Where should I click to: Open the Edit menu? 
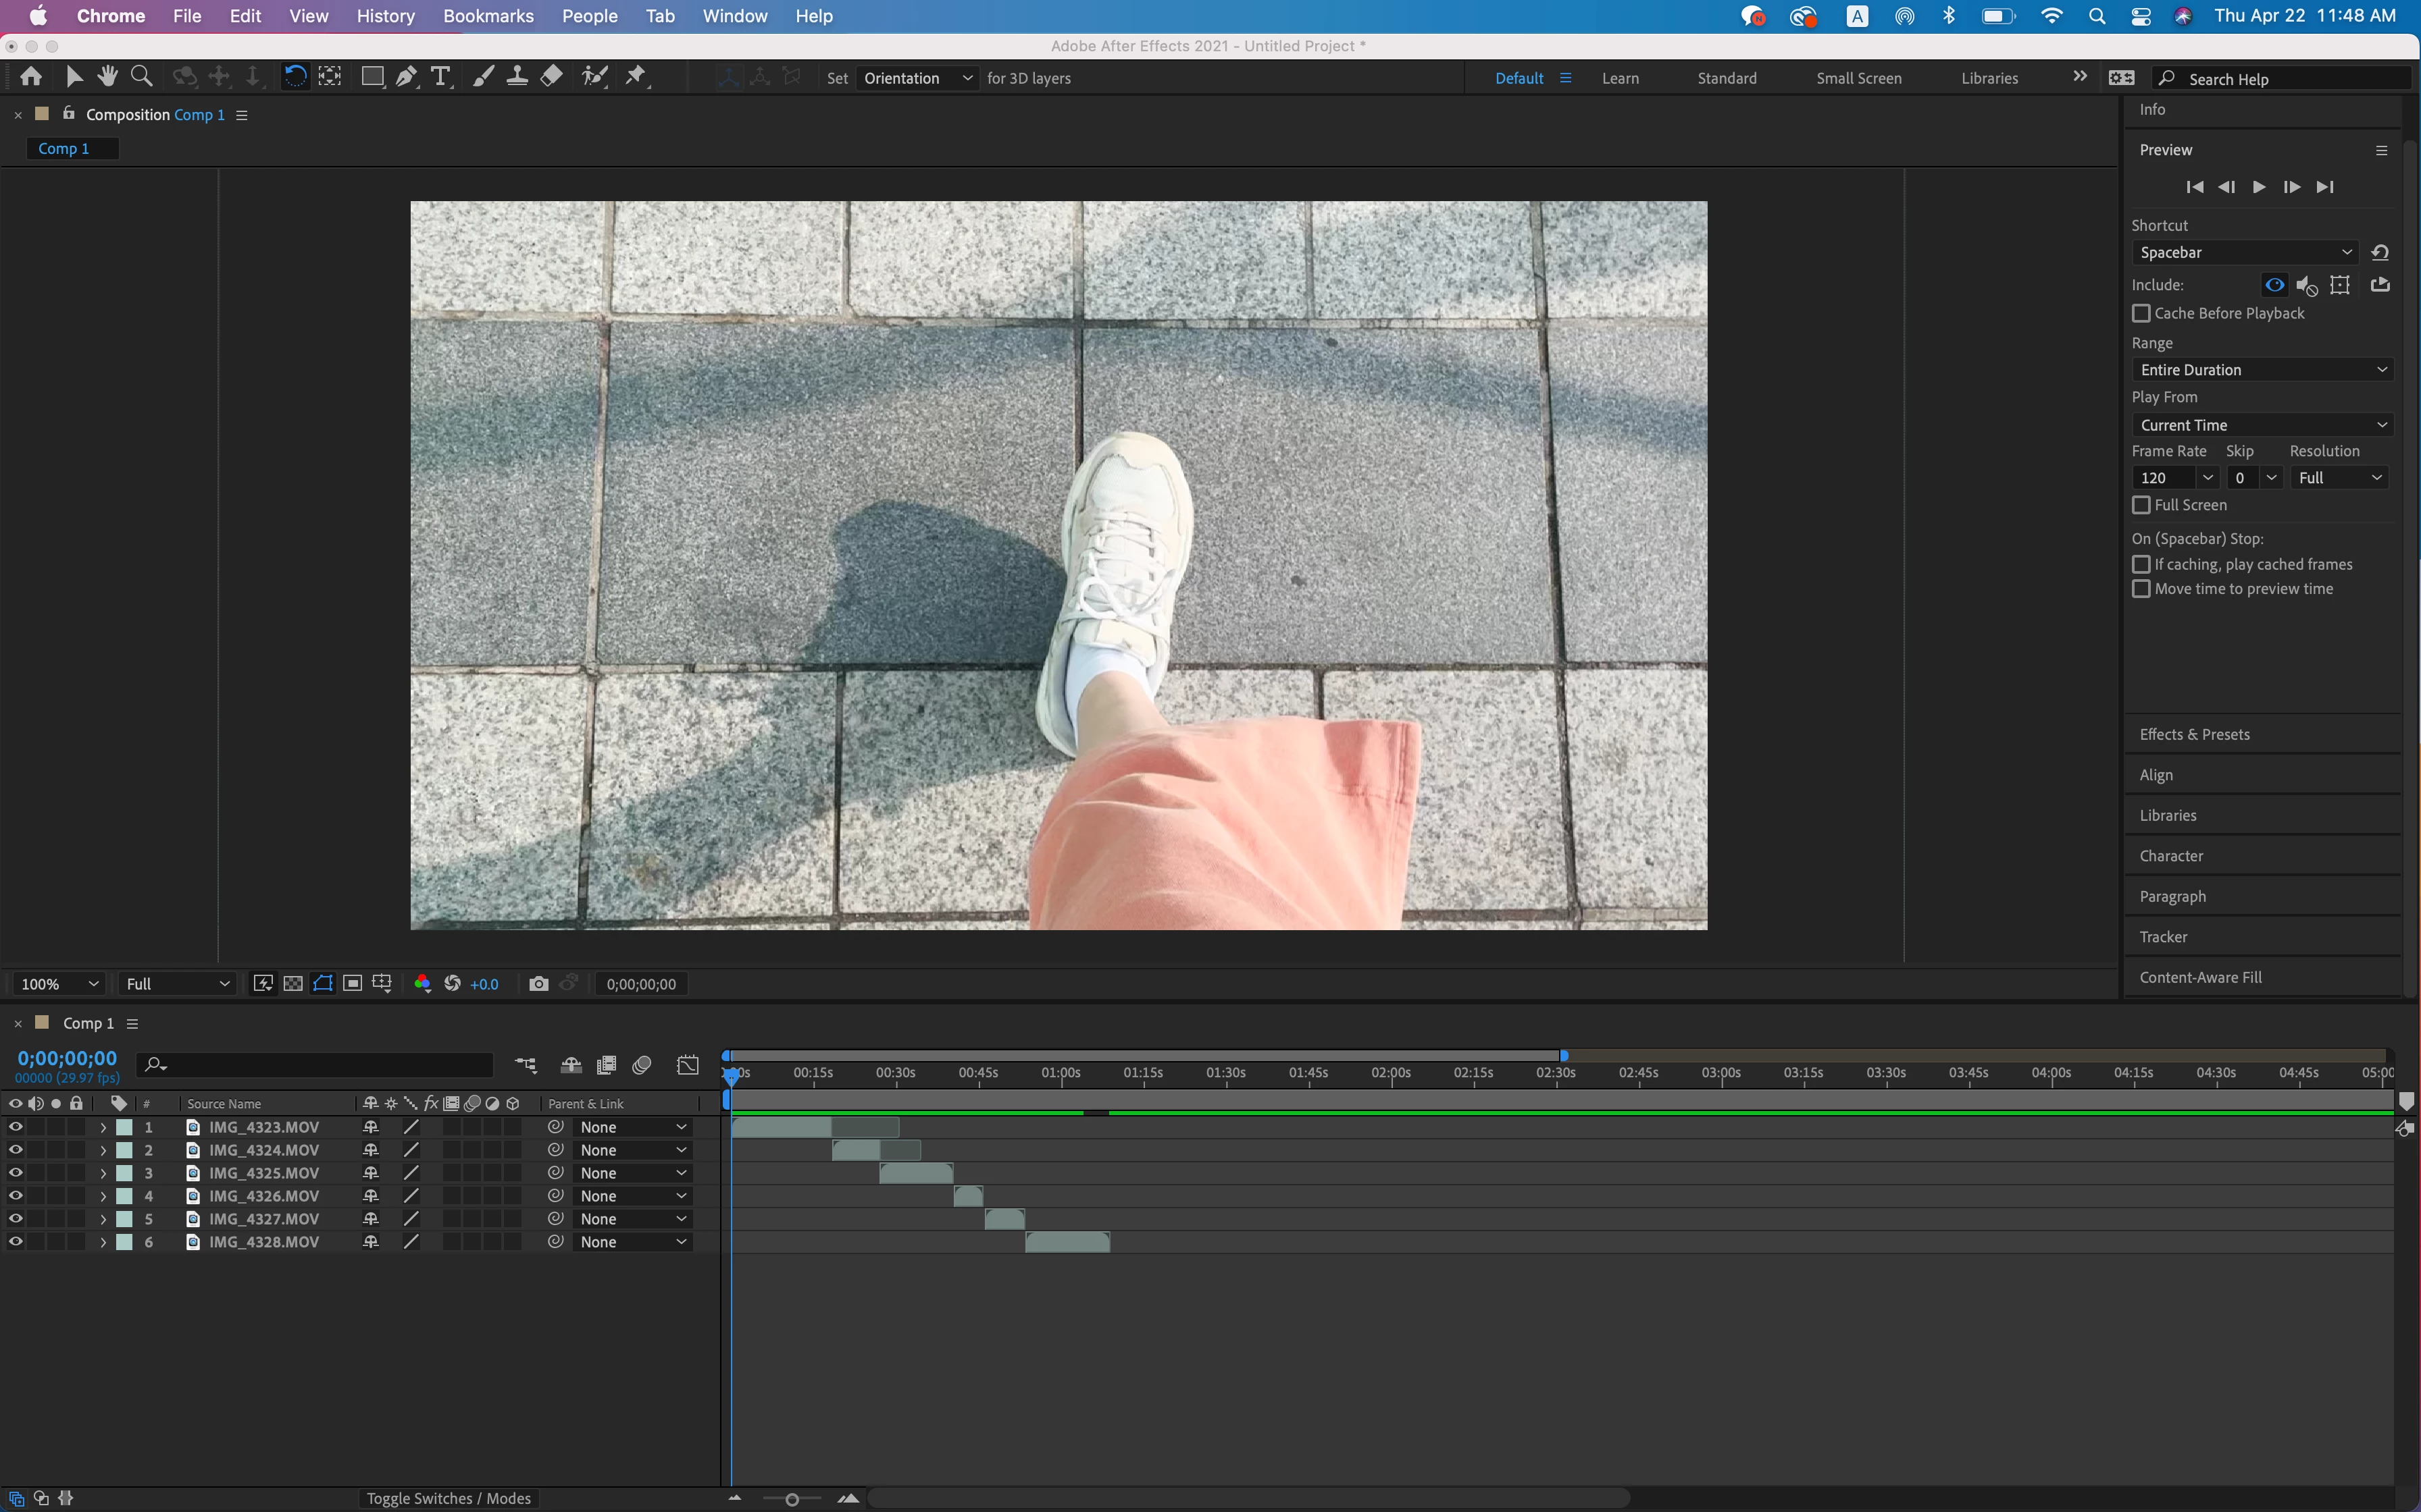(x=245, y=16)
